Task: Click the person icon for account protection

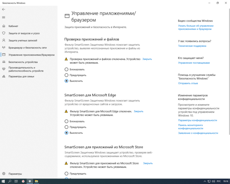Action: pos(4,40)
